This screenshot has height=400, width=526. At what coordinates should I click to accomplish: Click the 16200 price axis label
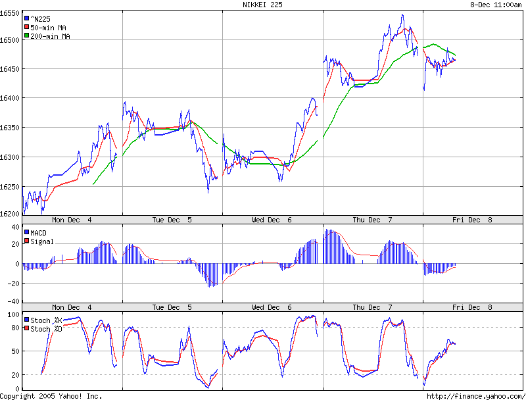coord(10,214)
